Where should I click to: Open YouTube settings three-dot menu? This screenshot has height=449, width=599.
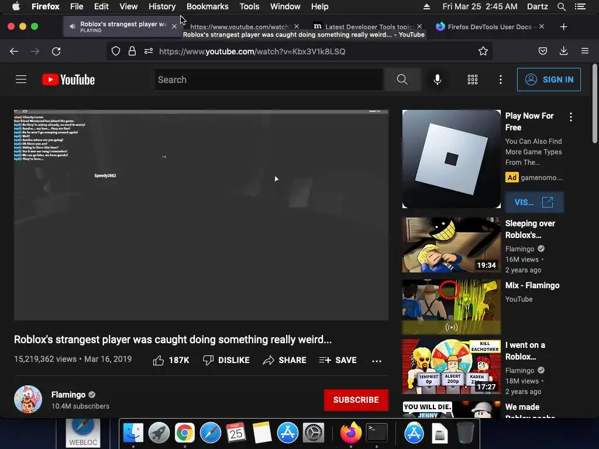point(501,80)
